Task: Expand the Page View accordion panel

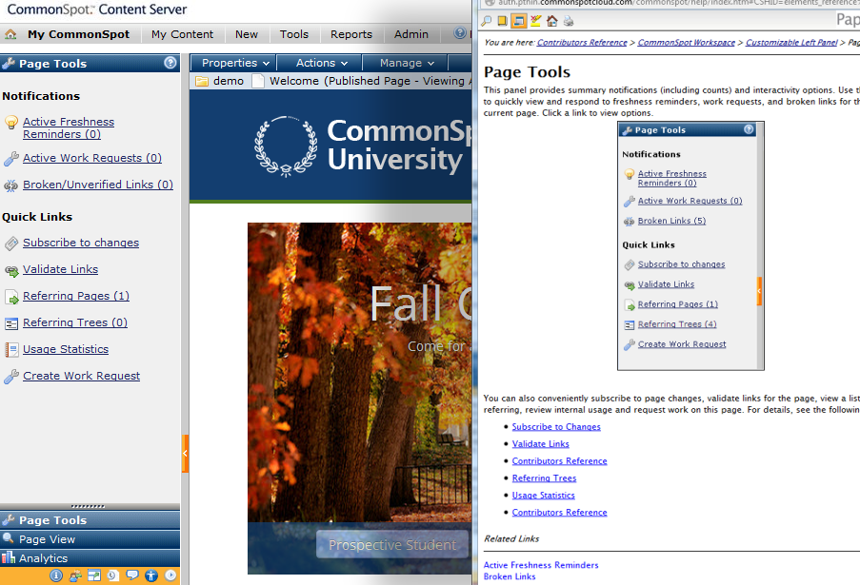Action: coord(90,539)
